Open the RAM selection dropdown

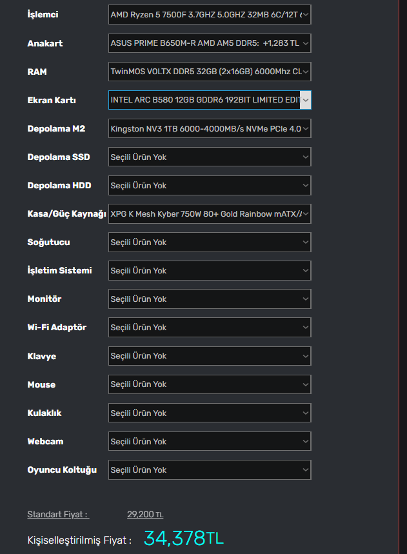coord(210,72)
